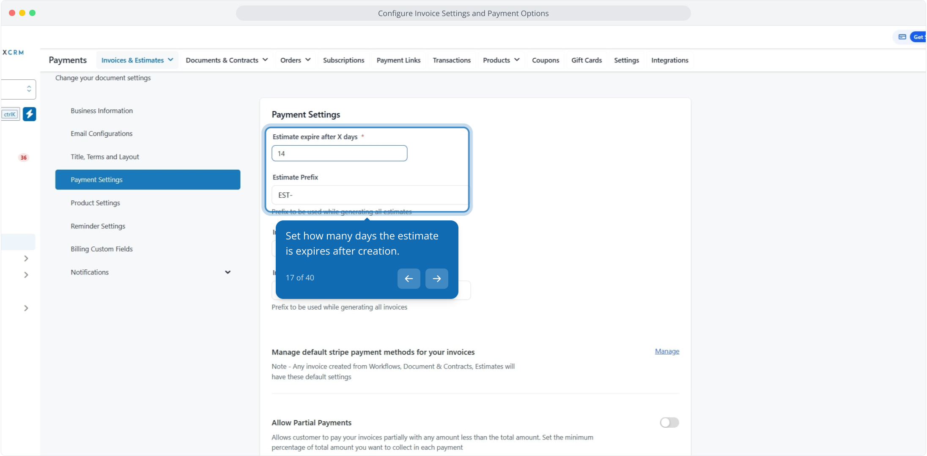Expand the Notifications section chevron

click(228, 272)
